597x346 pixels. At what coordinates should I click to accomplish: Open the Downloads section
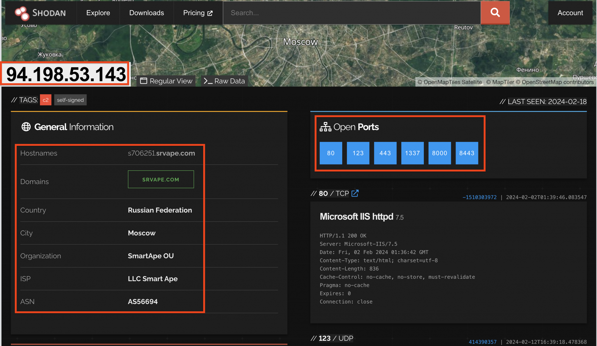pyautogui.click(x=146, y=13)
